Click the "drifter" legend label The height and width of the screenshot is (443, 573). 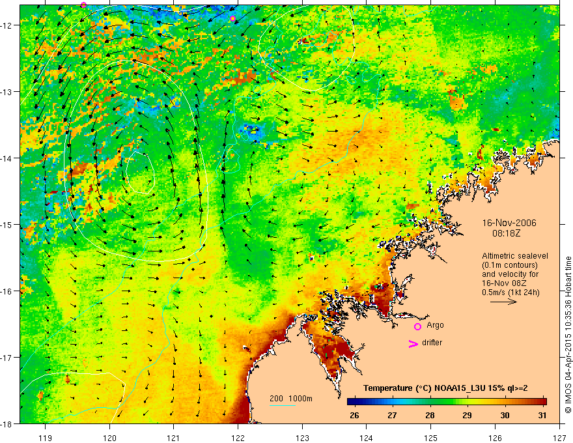(432, 343)
